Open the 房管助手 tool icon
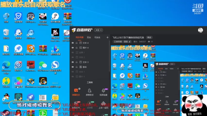Viewport: 207px width, 116px height. (90, 92)
